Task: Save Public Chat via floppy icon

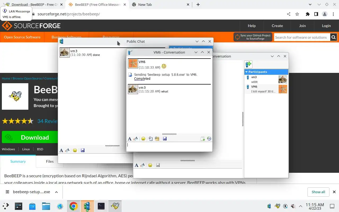Action: (x=83, y=150)
